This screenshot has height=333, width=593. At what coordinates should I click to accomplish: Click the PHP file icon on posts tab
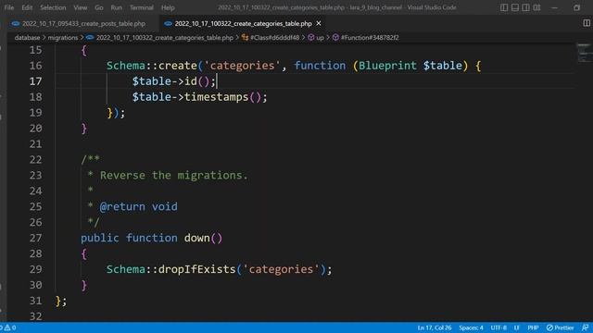tap(16, 23)
